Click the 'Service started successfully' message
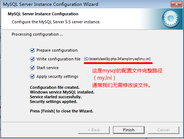This screenshot has width=184, height=139. (56, 97)
